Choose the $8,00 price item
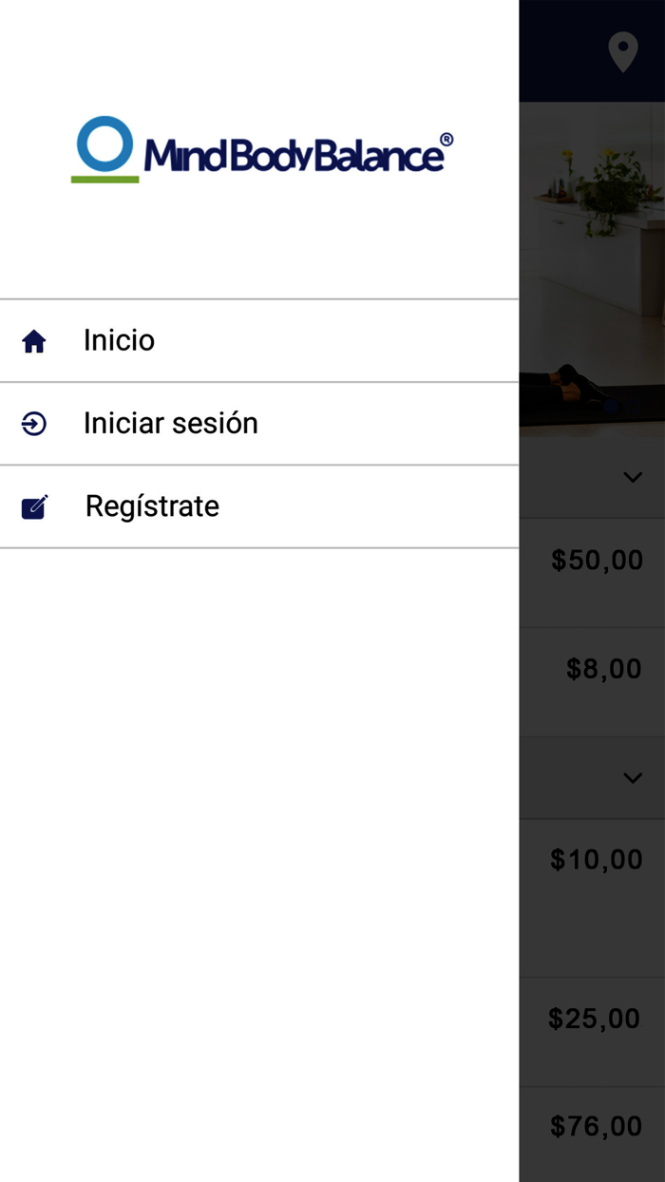 click(604, 669)
